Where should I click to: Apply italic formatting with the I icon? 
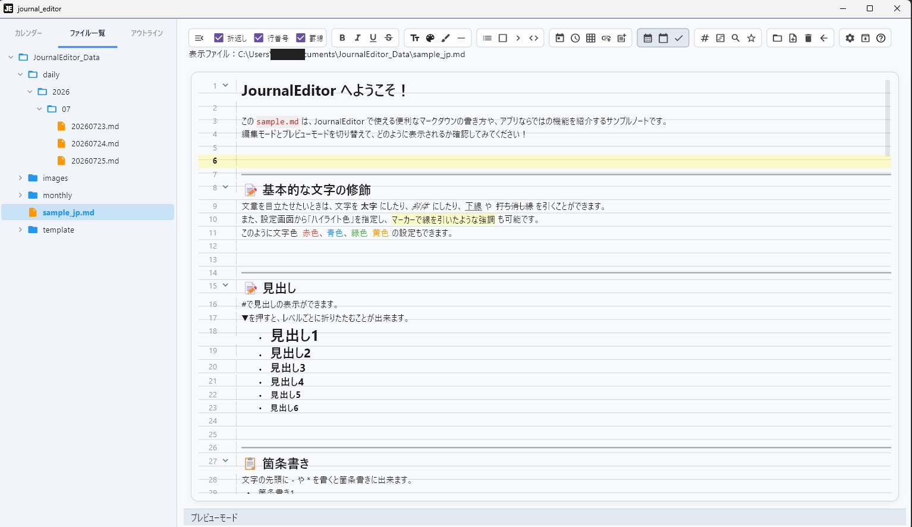pyautogui.click(x=358, y=38)
